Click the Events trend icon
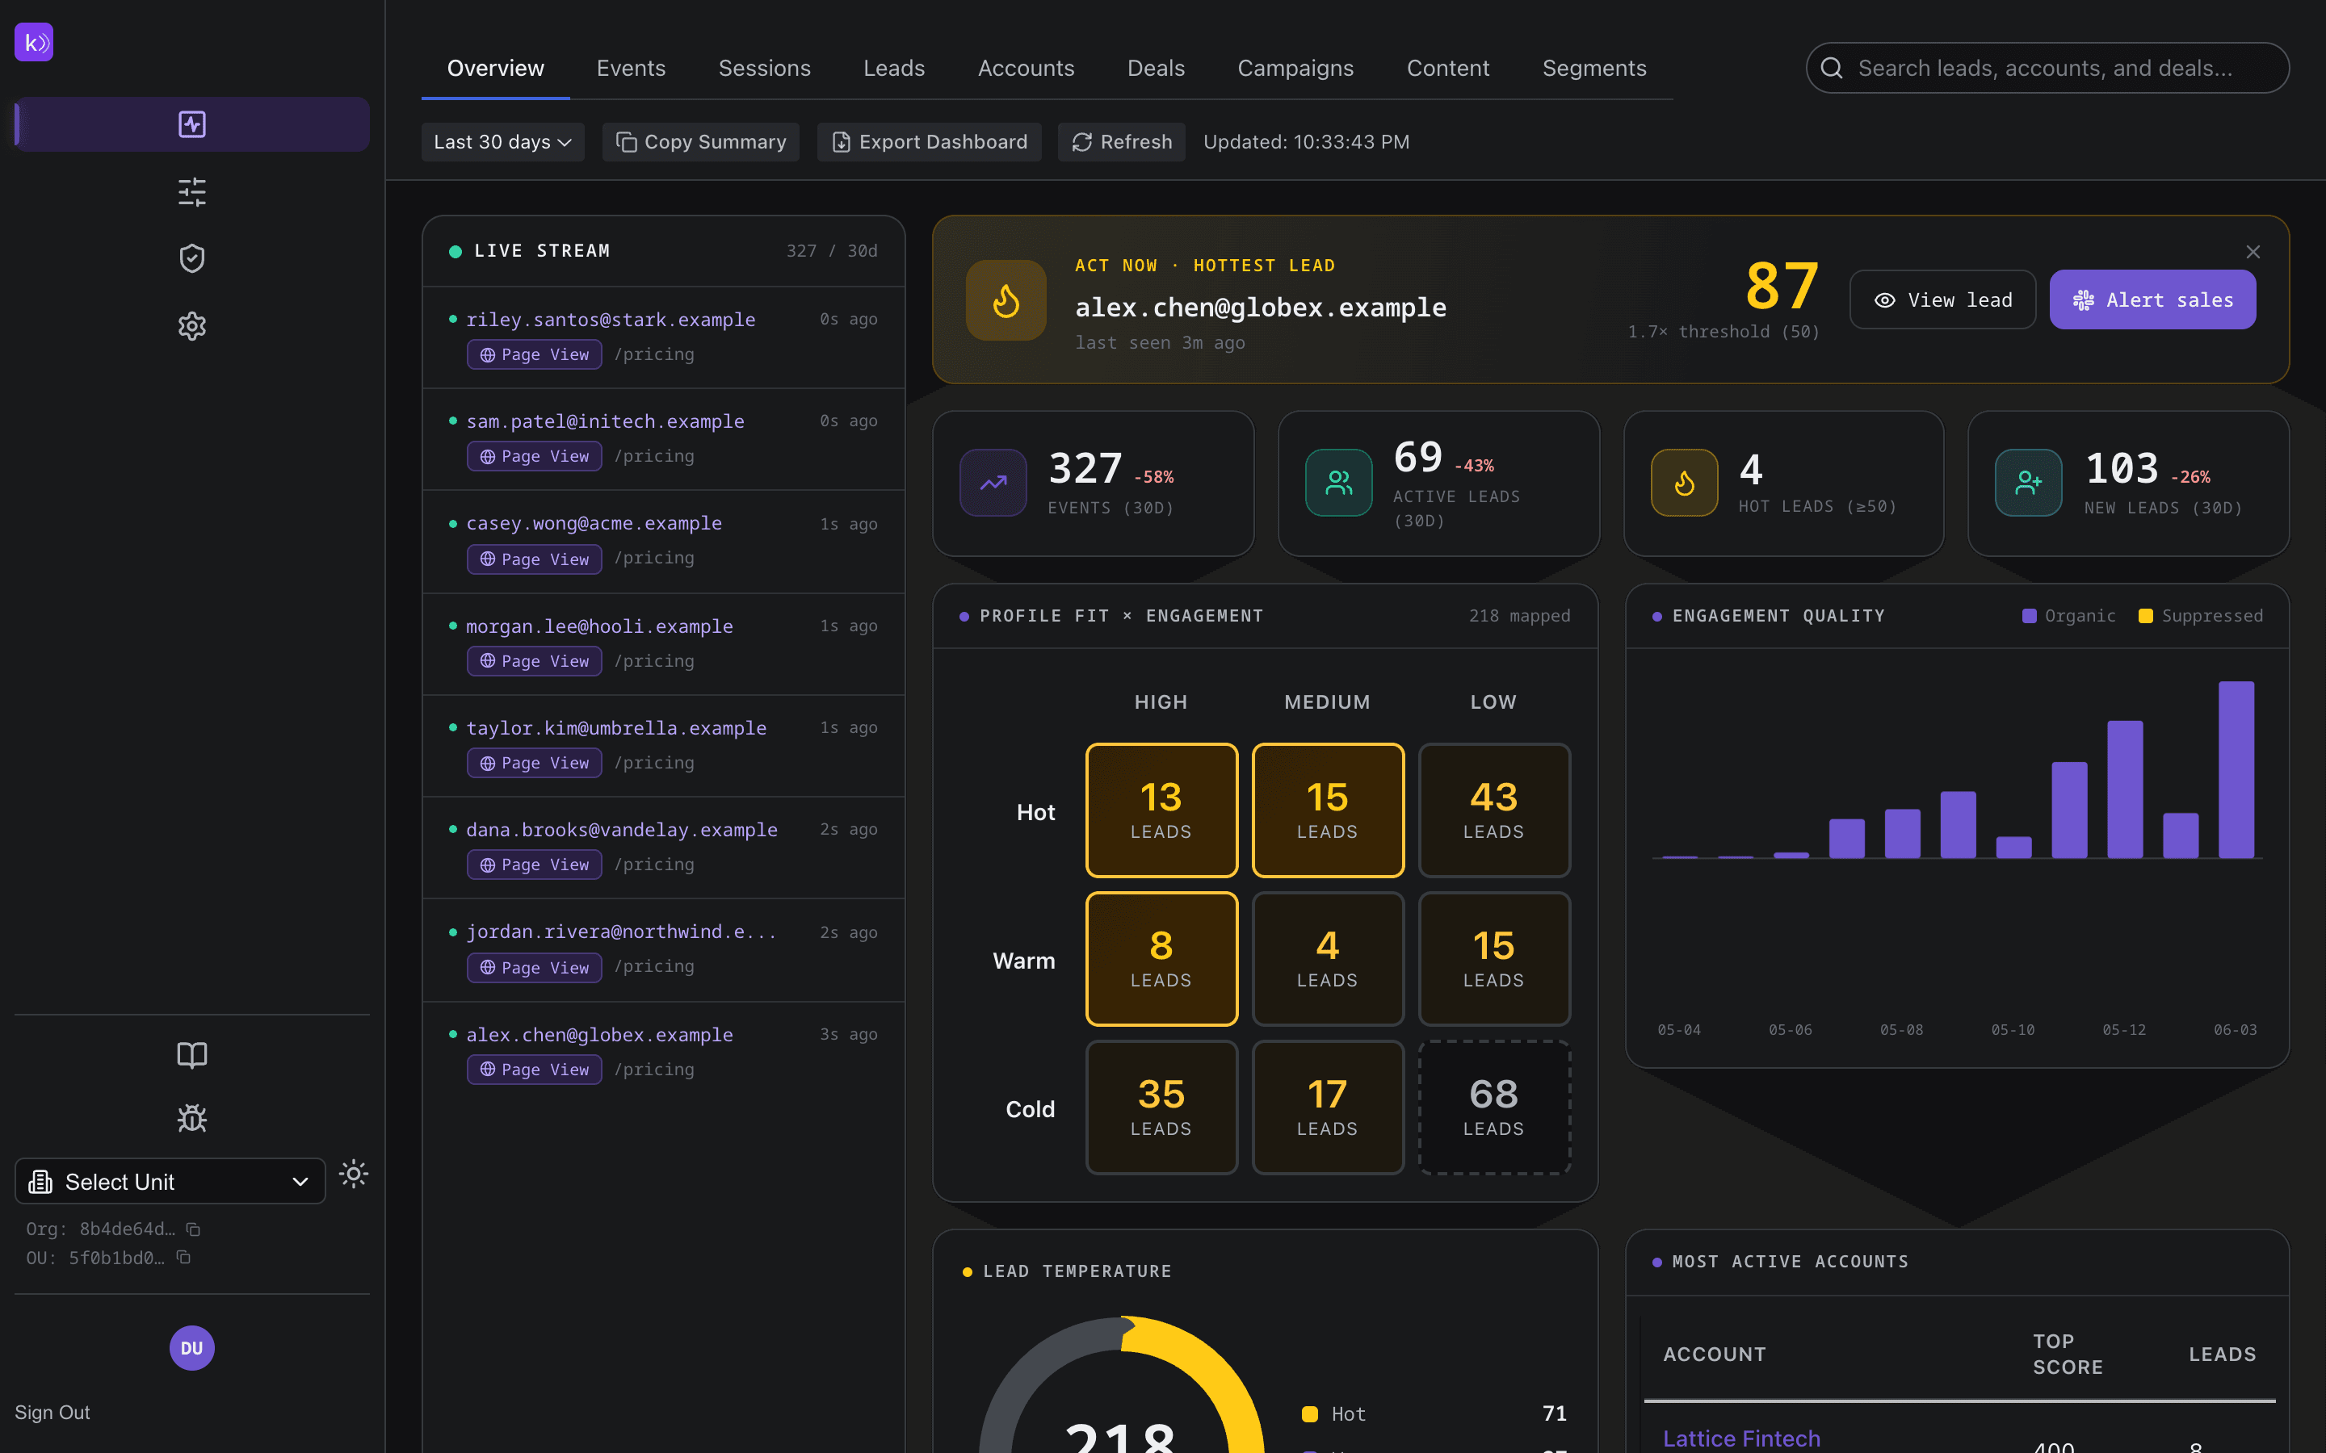Viewport: 2326px width, 1453px height. [x=994, y=483]
